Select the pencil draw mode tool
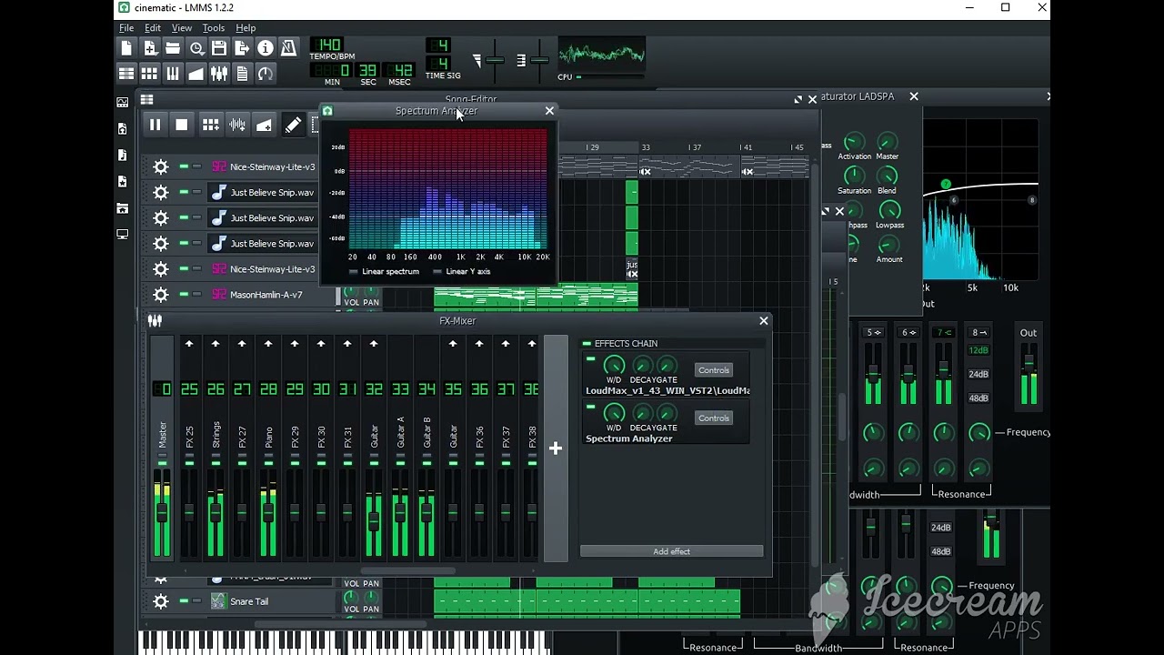 [x=293, y=126]
